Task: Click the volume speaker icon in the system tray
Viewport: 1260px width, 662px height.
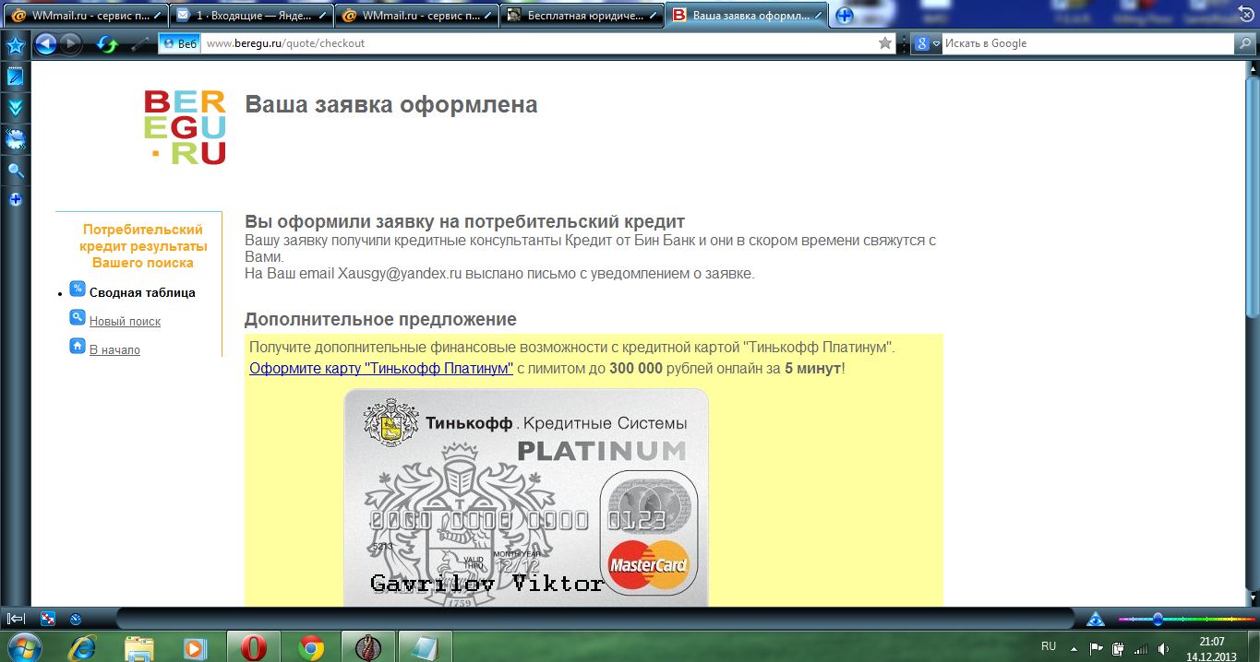Action: click(x=1163, y=648)
